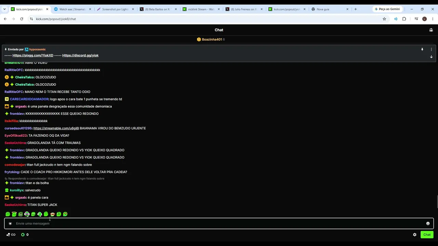Click fromkiev's message titan e da bolha

(x=37, y=183)
